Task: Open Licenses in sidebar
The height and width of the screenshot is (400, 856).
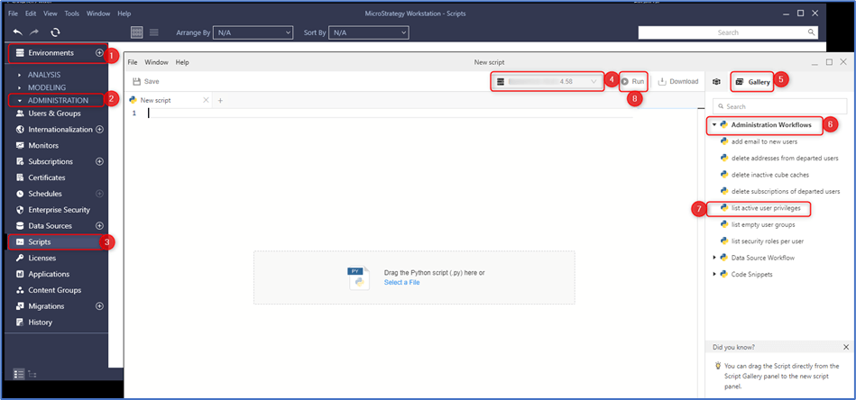Action: coord(42,258)
